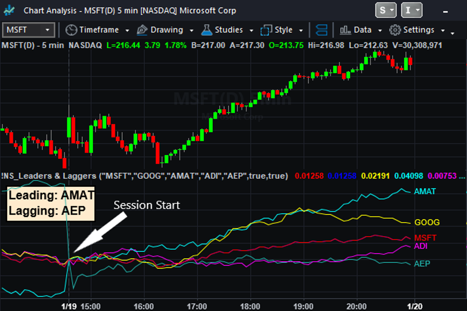Click the MSFT line label in study pane
Viewport: 467px width, 311px height.
click(x=425, y=238)
